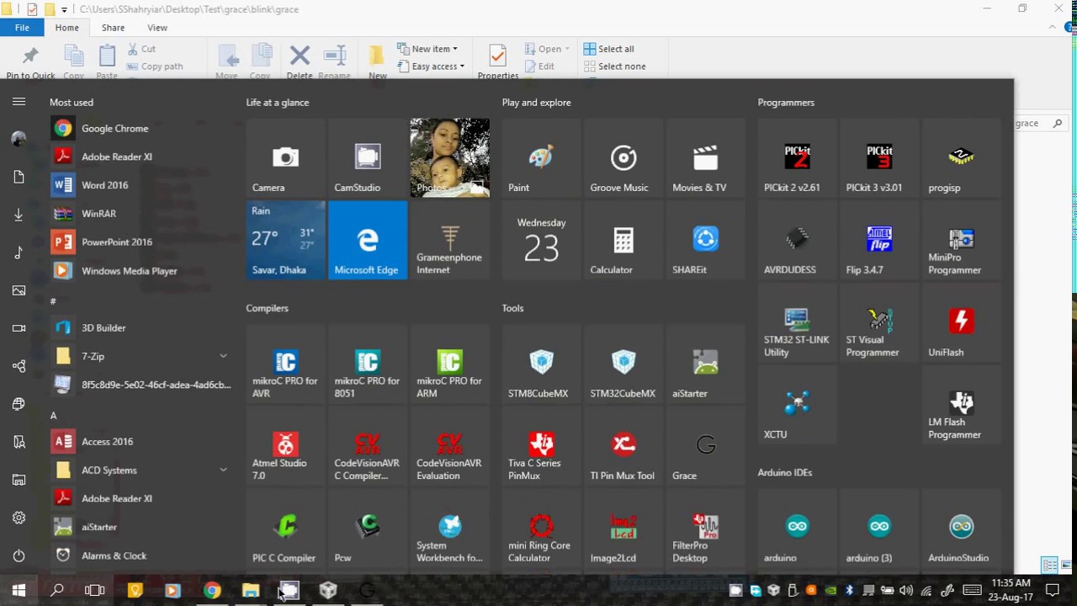Open the Calculator tile
Image resolution: width=1077 pixels, height=606 pixels.
[x=623, y=240]
